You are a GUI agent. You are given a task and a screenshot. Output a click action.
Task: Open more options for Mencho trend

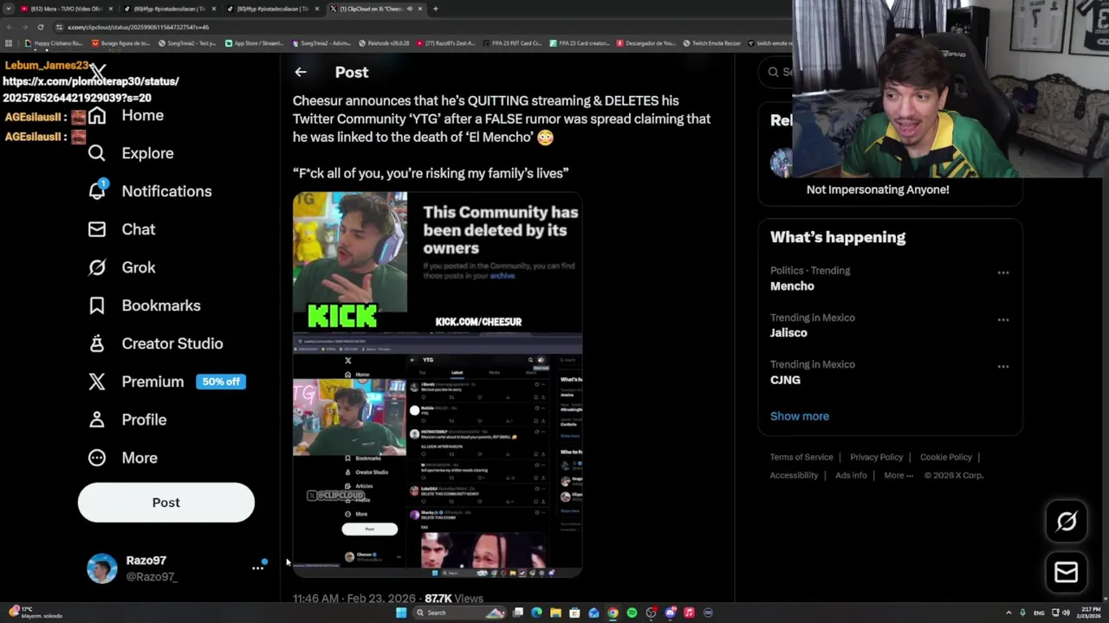point(1002,273)
